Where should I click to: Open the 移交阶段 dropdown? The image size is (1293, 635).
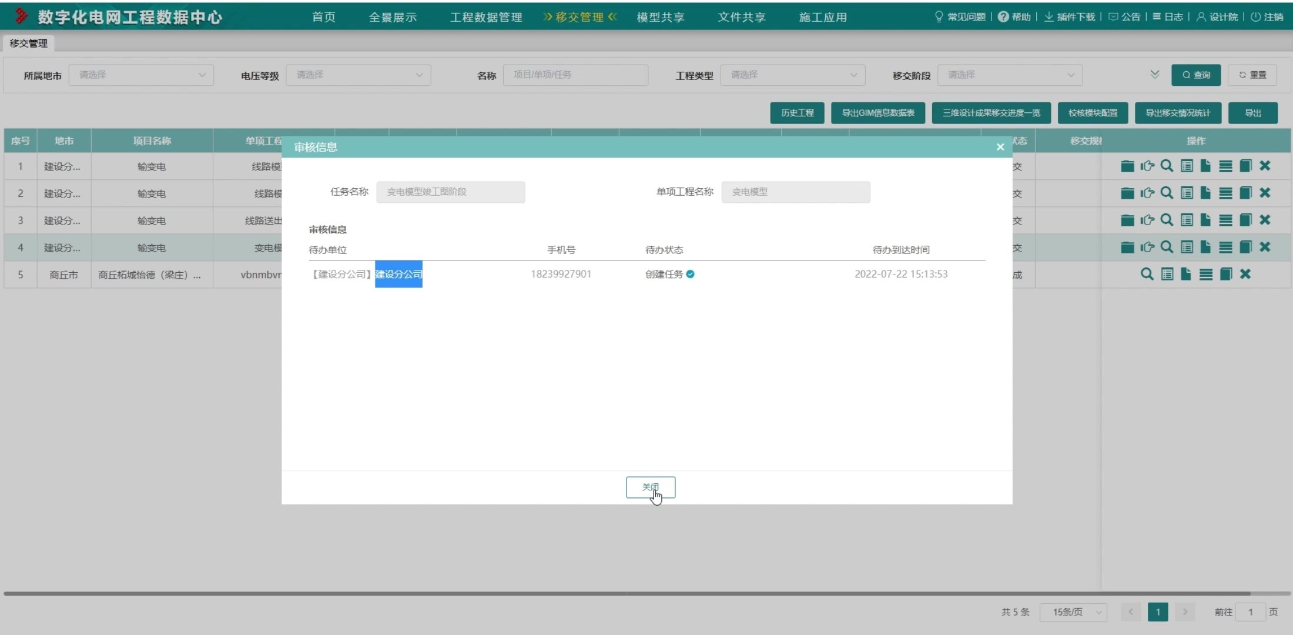pos(1010,75)
